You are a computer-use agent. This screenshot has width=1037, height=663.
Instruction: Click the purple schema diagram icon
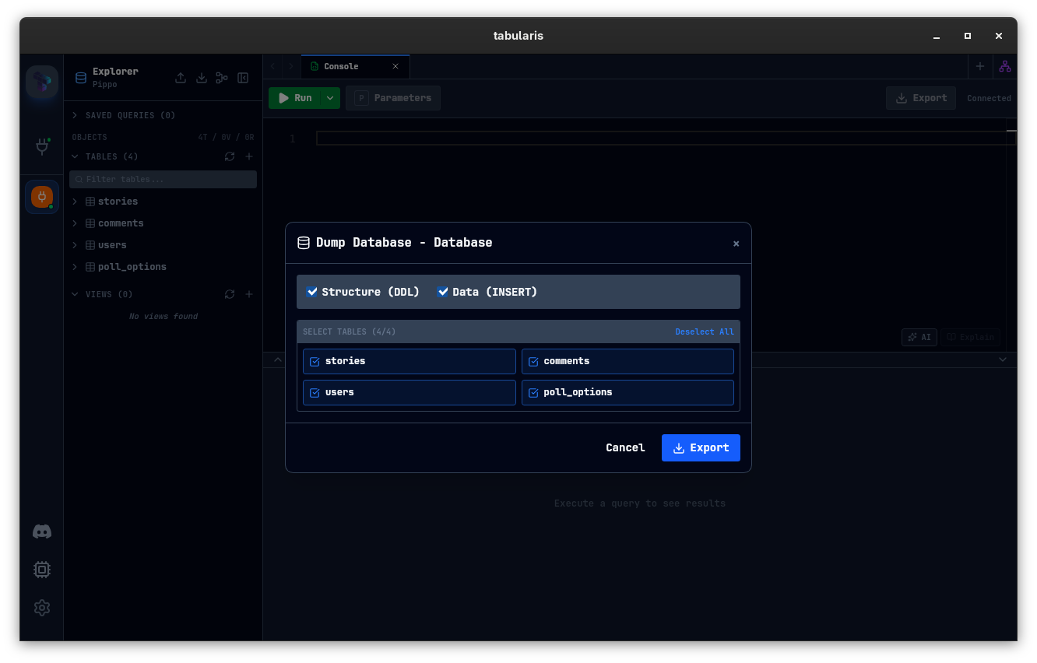pyautogui.click(x=1005, y=66)
